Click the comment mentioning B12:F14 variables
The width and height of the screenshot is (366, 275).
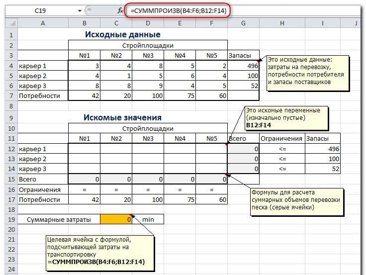(x=286, y=118)
